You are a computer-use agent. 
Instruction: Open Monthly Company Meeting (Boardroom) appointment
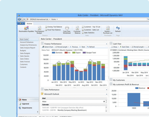click(x=72, y=110)
